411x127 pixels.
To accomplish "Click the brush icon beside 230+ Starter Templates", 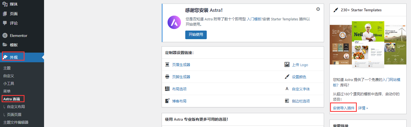I will (x=336, y=10).
